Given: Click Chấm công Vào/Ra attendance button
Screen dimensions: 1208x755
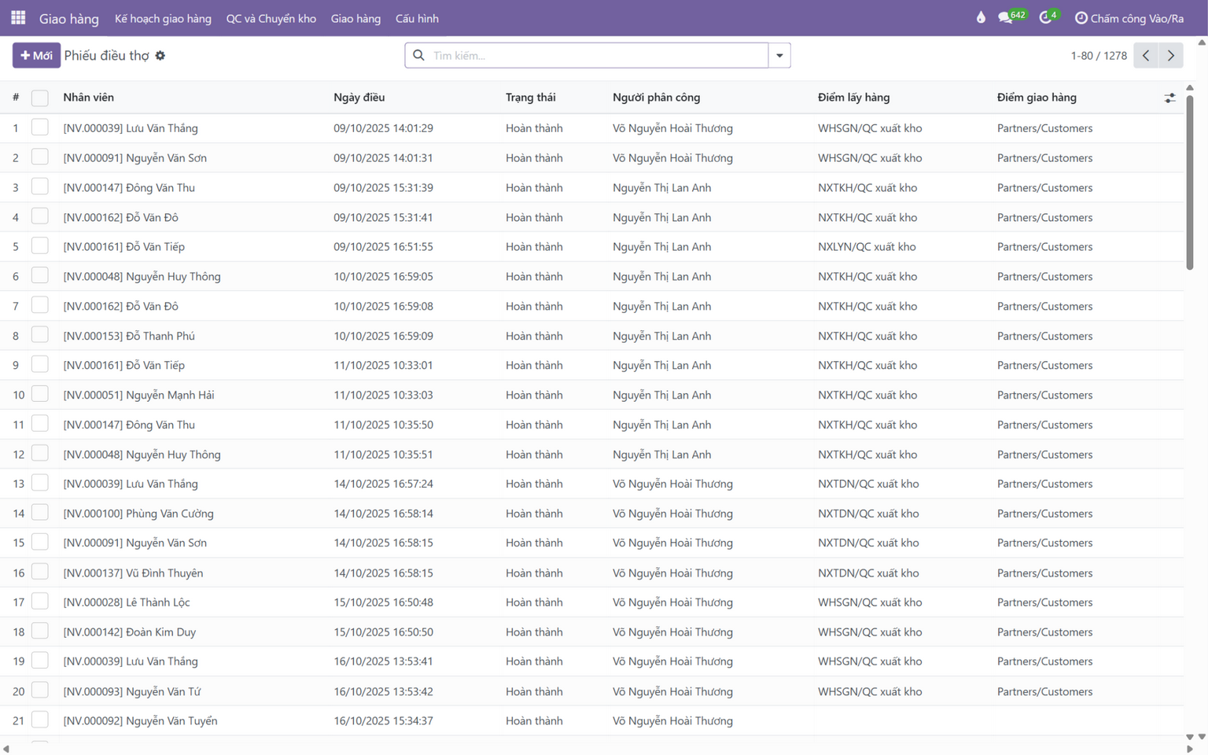Looking at the screenshot, I should [1129, 18].
